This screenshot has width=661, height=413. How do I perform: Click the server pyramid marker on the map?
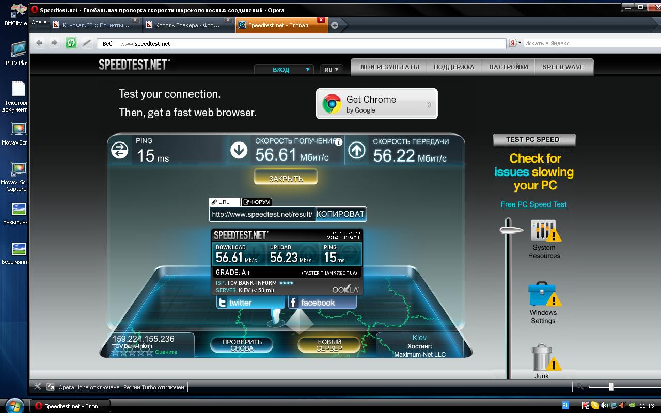click(x=300, y=320)
